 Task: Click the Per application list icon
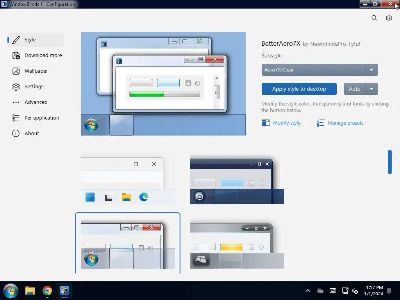16,118
